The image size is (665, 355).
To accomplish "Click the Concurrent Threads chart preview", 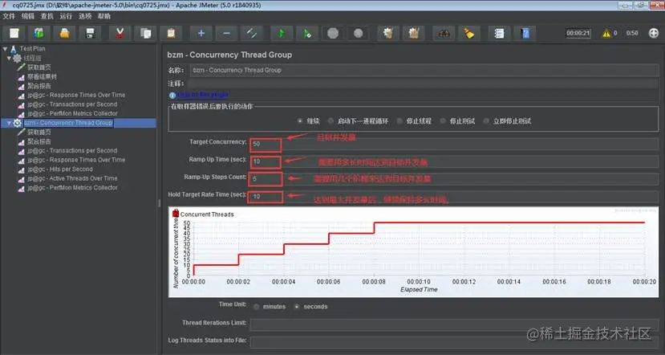I will [414, 252].
